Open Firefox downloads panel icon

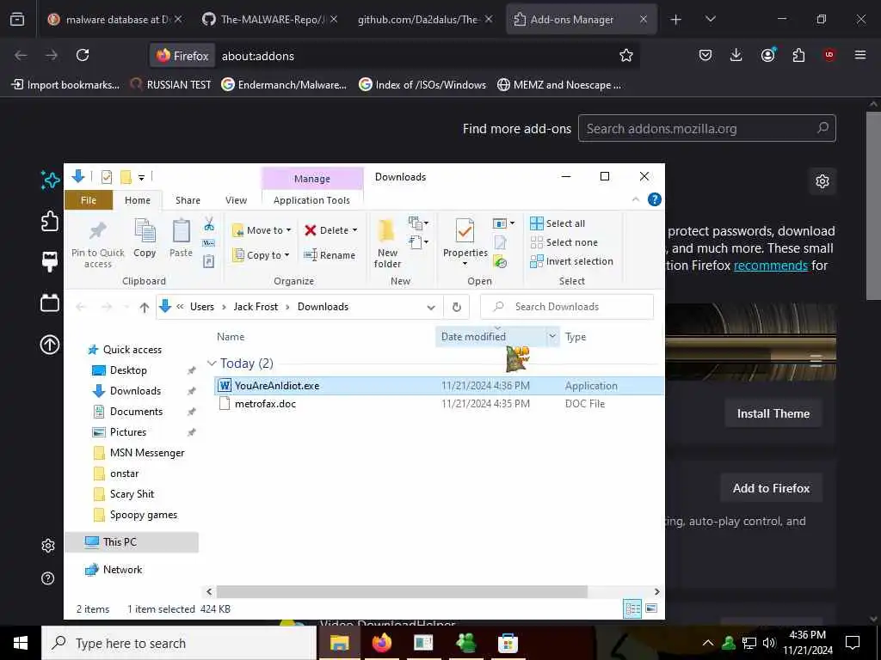click(736, 55)
